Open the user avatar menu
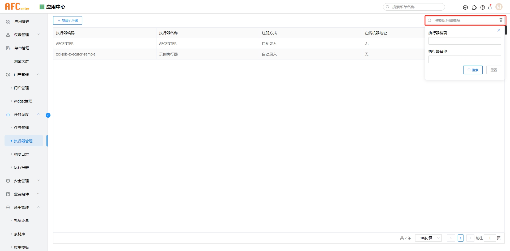Screen dimensions: 510x251 point(499,7)
